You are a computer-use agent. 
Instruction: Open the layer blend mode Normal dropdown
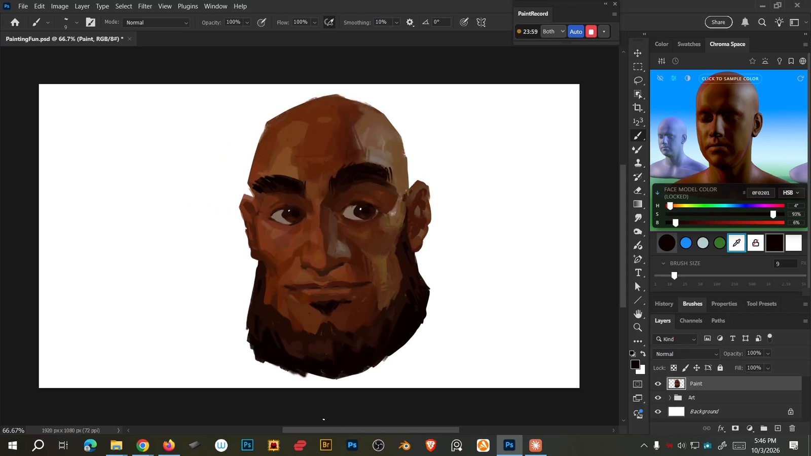[686, 354]
